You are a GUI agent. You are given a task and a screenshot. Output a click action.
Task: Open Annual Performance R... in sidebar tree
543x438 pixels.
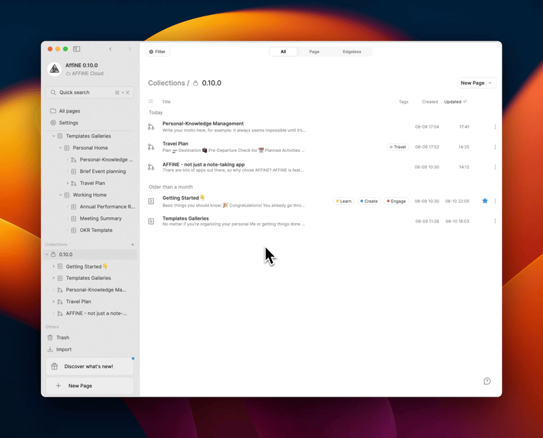coord(107,207)
